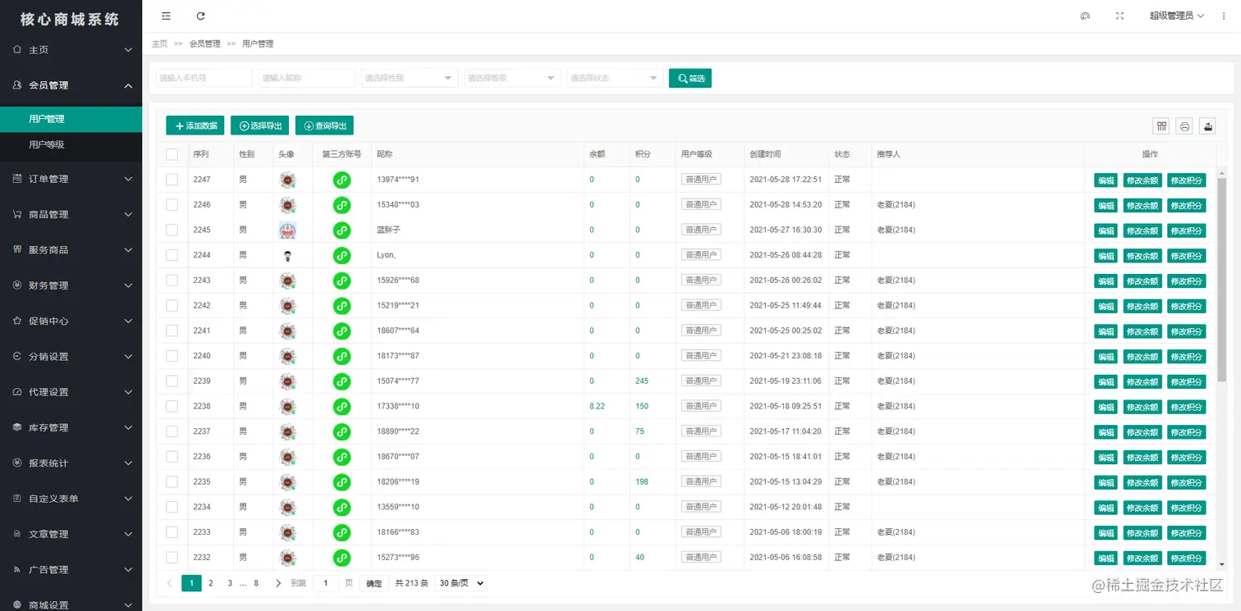Open the 超级管理员 account dropdown
Screen dimensions: 1241x611
1176,16
